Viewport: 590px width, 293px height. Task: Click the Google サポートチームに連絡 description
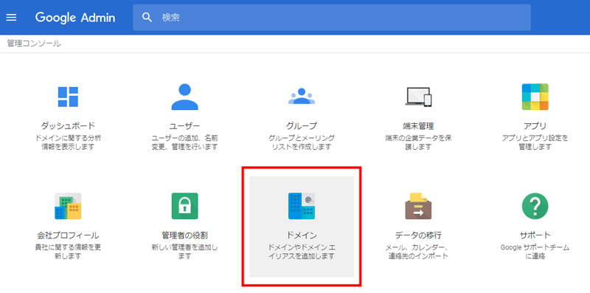[x=535, y=252]
